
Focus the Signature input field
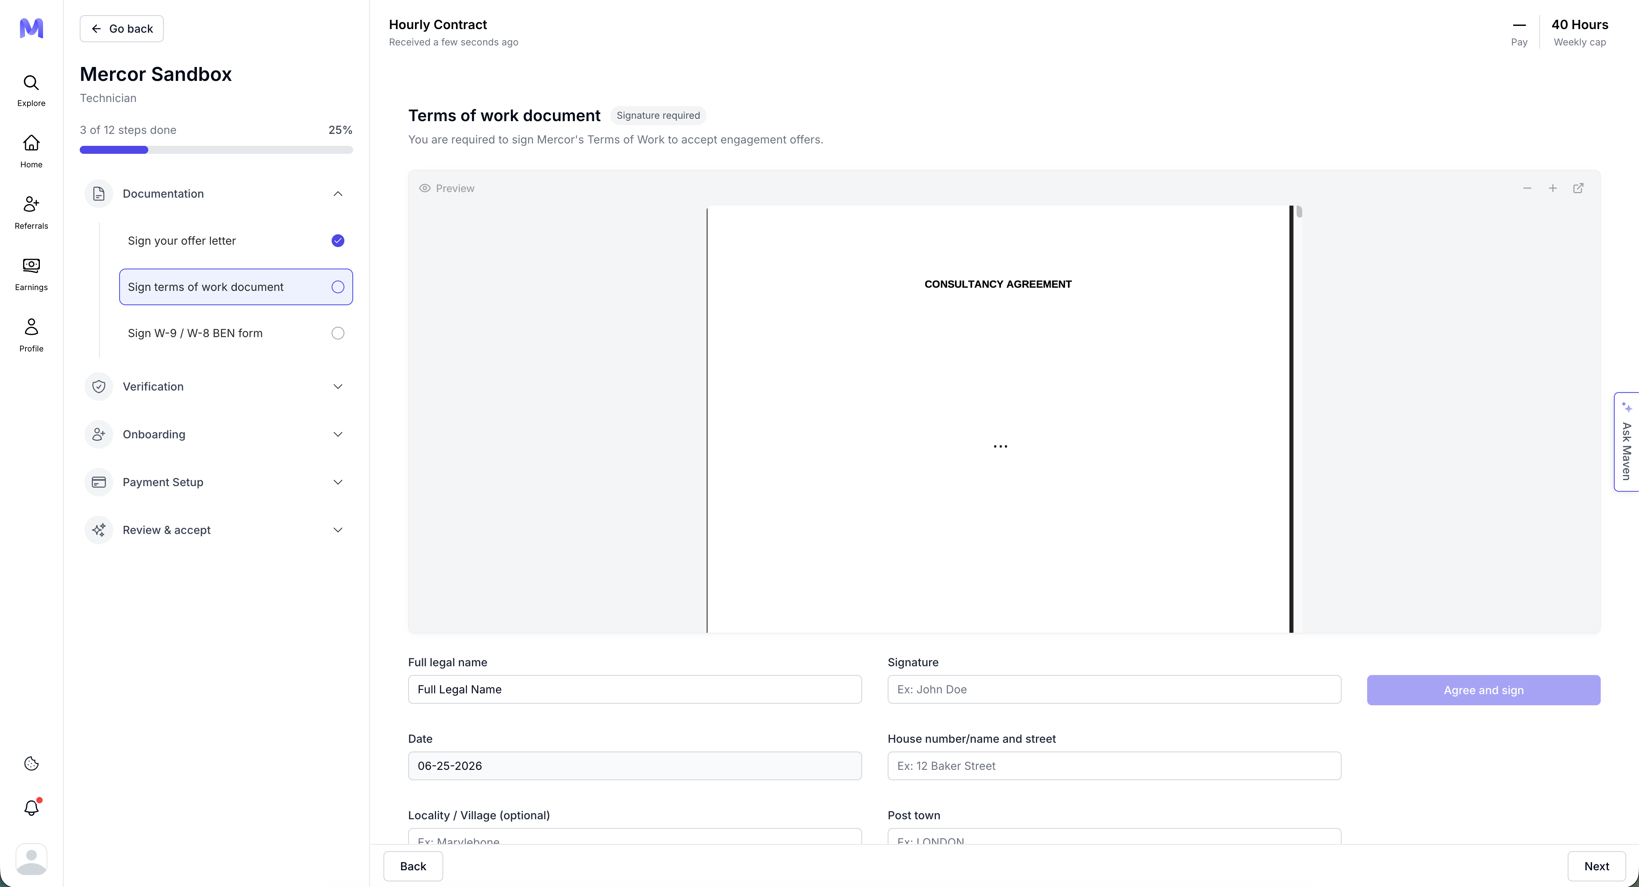click(1114, 689)
